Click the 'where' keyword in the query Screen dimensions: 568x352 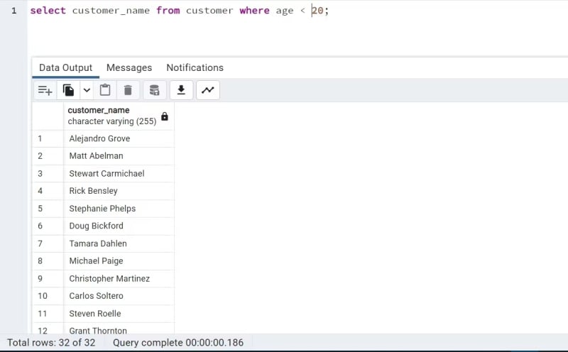[254, 11]
